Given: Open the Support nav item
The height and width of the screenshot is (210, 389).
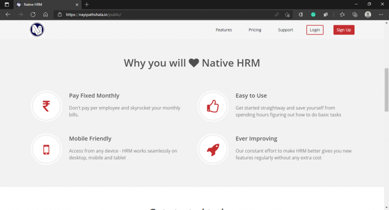Looking at the screenshot, I should [x=285, y=30].
